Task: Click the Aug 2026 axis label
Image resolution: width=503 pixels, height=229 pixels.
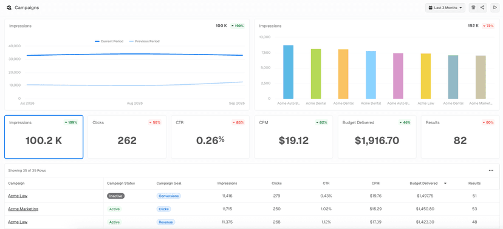Action: coord(134,104)
